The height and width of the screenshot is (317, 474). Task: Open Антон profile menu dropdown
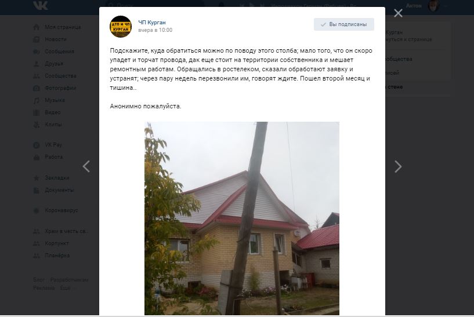click(x=426, y=6)
